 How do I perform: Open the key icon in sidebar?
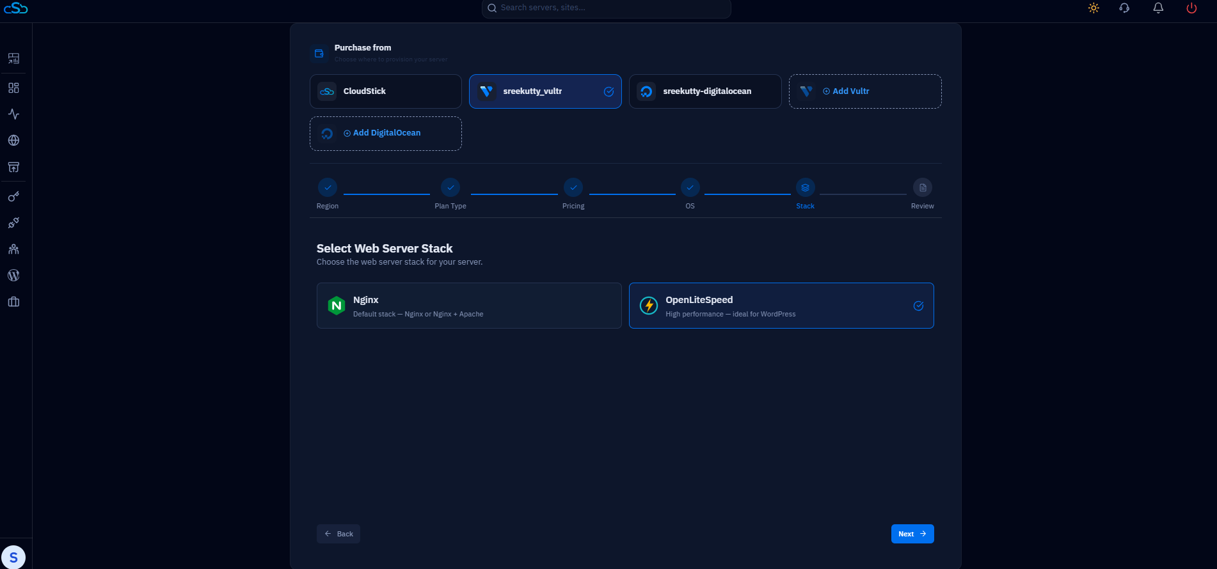point(13,197)
